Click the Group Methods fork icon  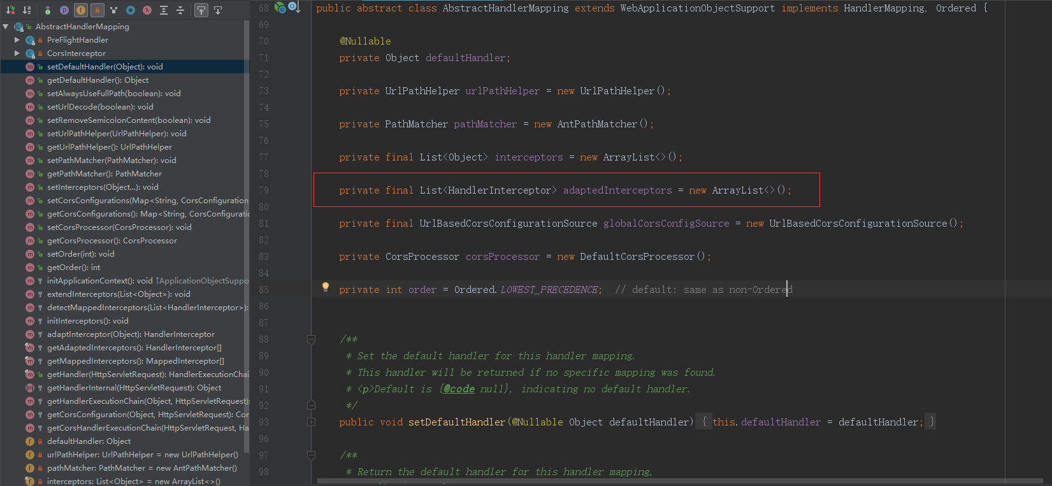[114, 10]
